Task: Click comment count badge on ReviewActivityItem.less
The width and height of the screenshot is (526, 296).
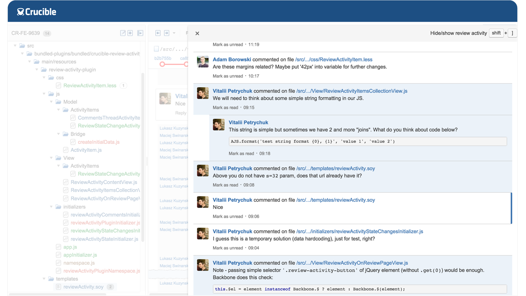Action: pos(123,86)
